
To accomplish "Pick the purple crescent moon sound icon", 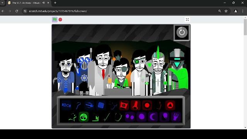I will pyautogui.click(x=153, y=117).
